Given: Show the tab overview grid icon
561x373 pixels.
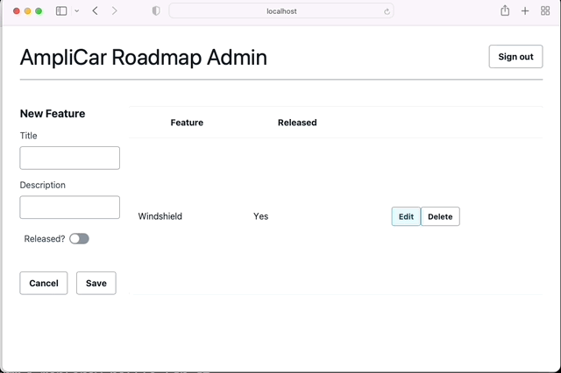Looking at the screenshot, I should [545, 11].
